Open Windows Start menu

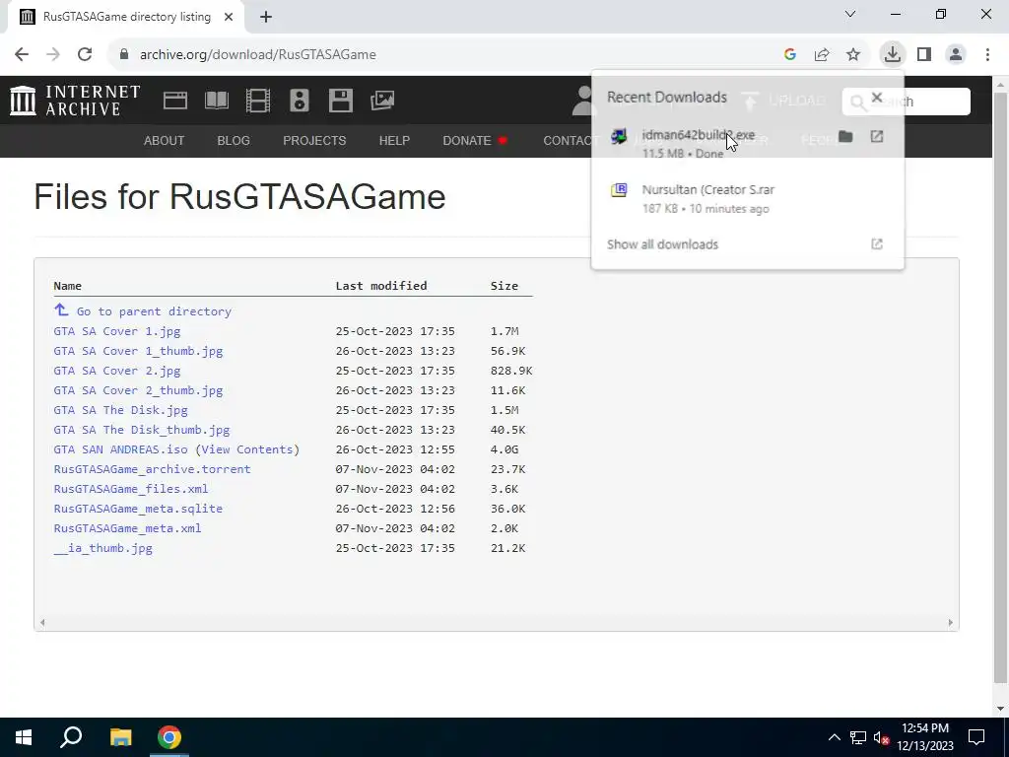[24, 737]
